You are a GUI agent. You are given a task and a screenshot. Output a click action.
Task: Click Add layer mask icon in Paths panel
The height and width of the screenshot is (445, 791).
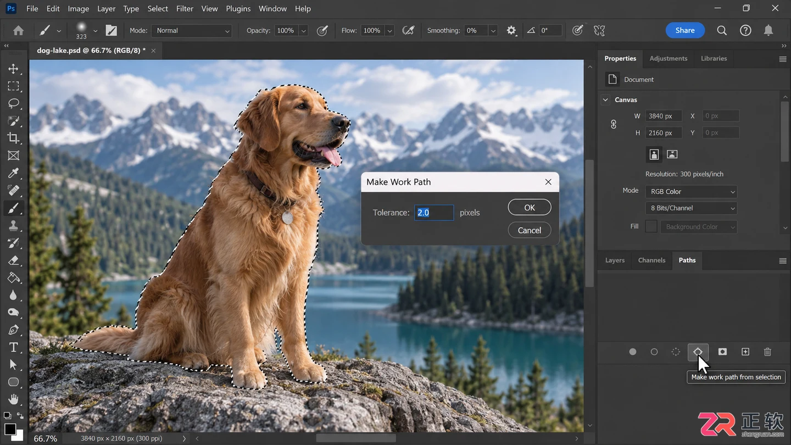click(722, 352)
